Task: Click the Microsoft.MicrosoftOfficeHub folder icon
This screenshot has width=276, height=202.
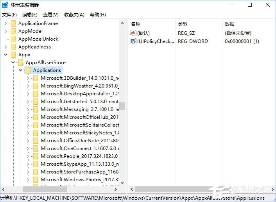Action: [36, 117]
